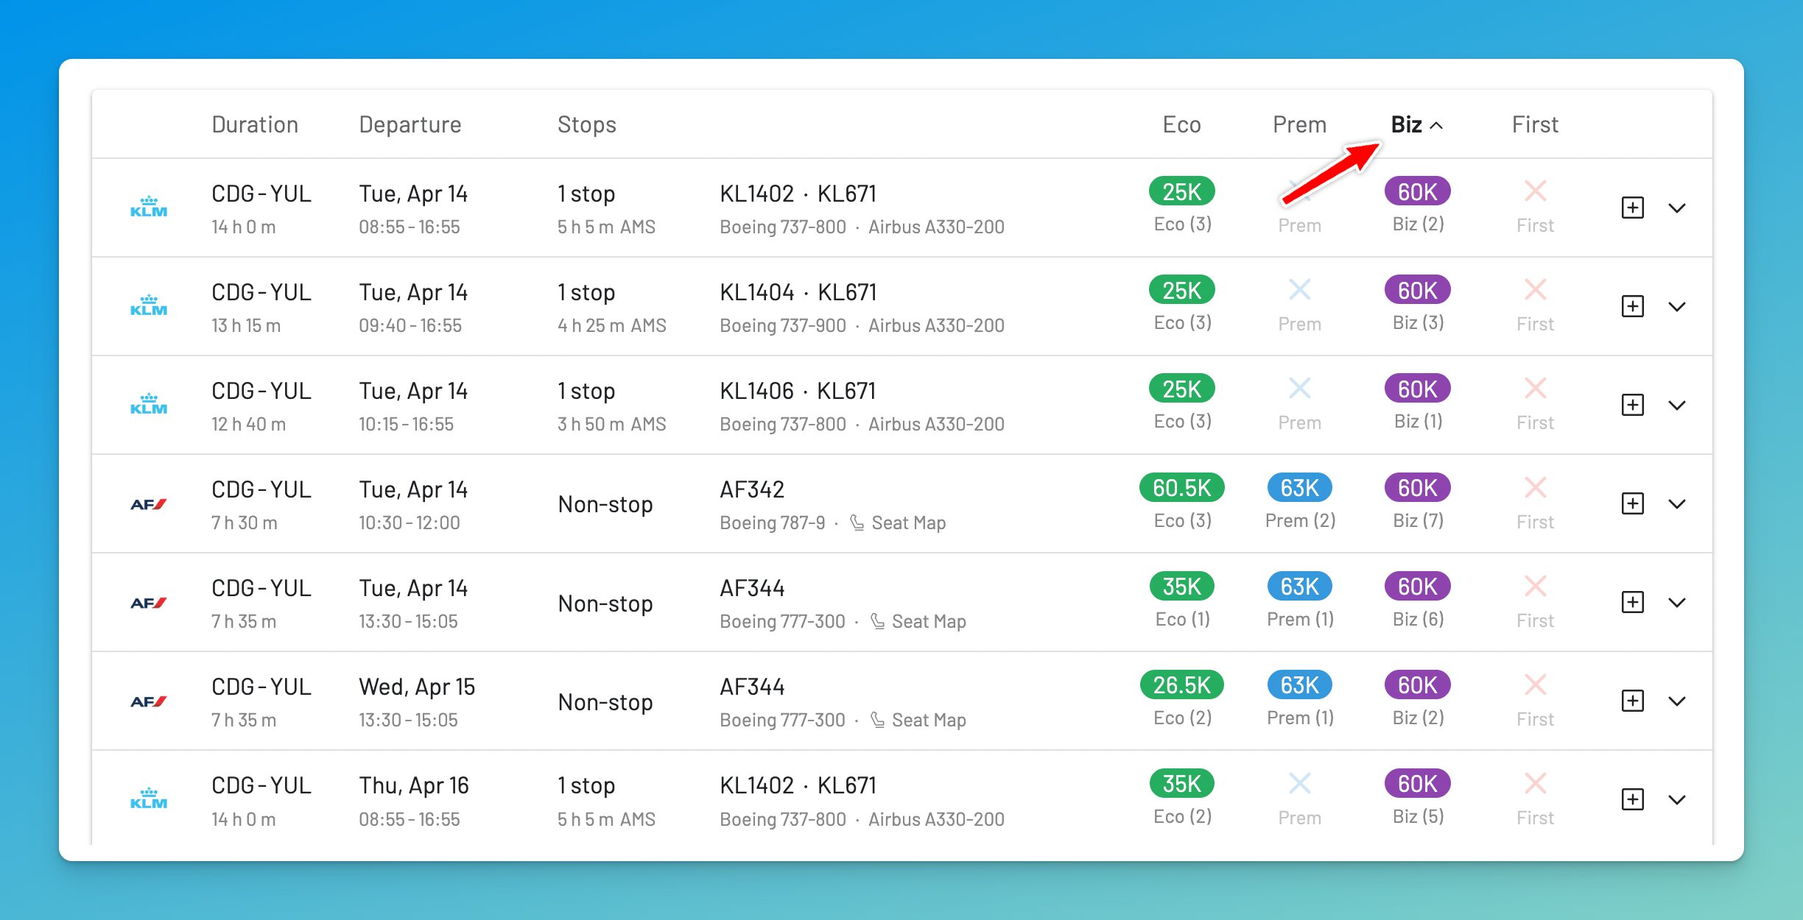Select the CDG-YUL route text on the second row
This screenshot has width=1803, height=920.
[261, 291]
